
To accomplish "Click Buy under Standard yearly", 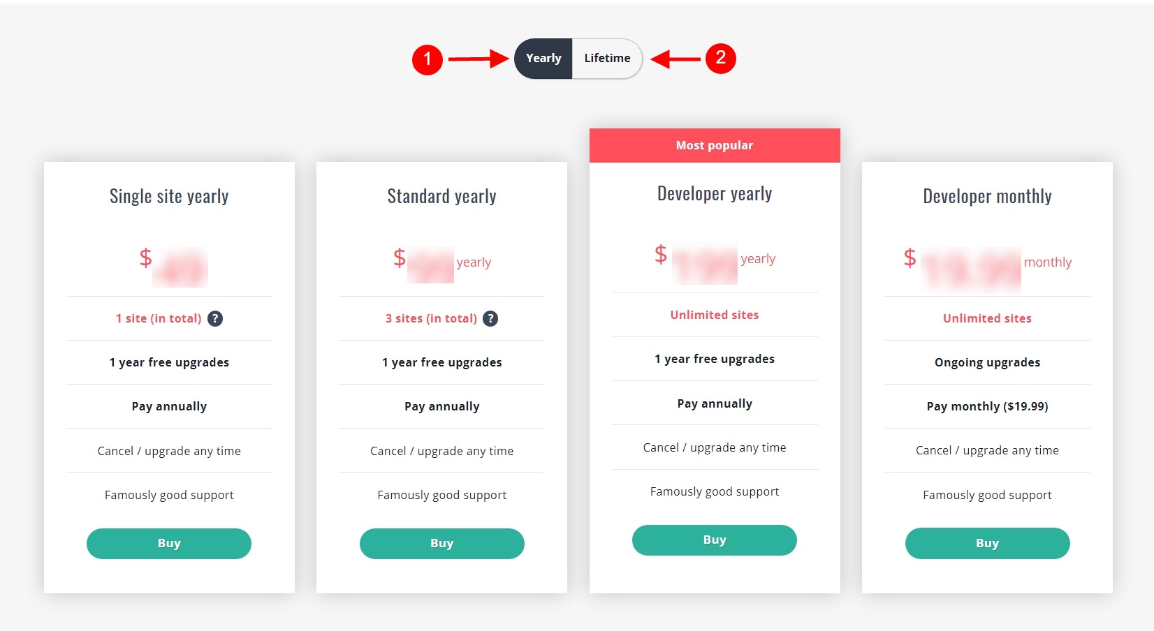I will [441, 543].
